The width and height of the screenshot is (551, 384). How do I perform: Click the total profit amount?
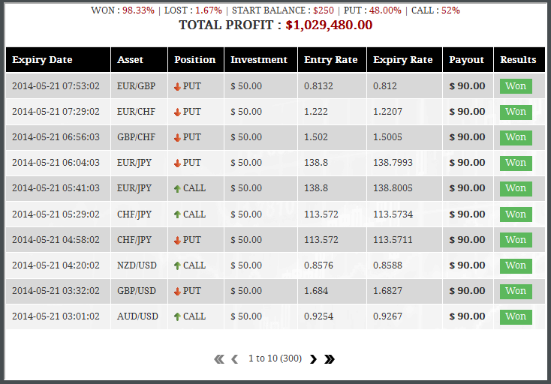(x=329, y=25)
